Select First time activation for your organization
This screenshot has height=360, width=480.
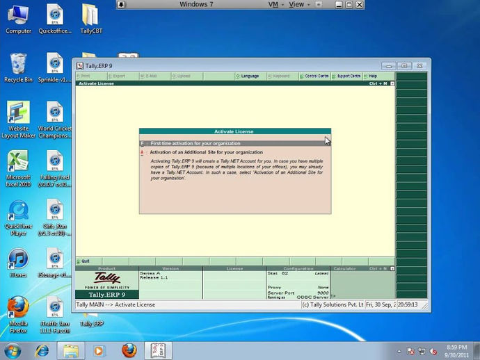[x=235, y=143]
